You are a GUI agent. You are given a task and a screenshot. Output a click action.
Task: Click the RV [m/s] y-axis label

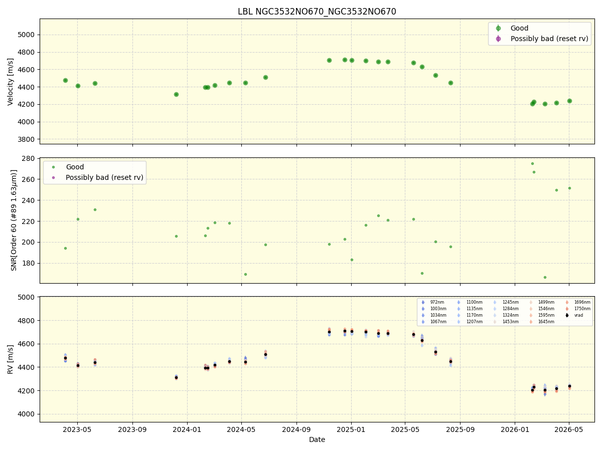pyautogui.click(x=11, y=359)
